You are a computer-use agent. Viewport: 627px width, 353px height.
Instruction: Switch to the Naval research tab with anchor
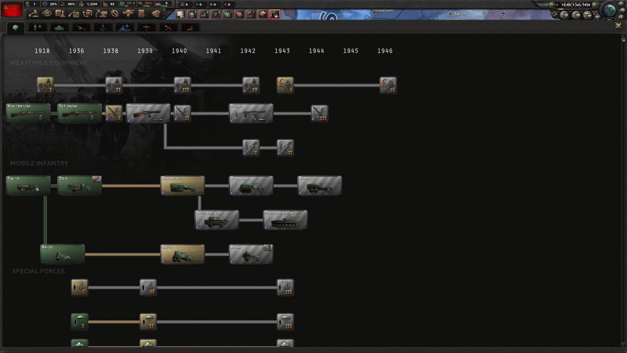(103, 28)
